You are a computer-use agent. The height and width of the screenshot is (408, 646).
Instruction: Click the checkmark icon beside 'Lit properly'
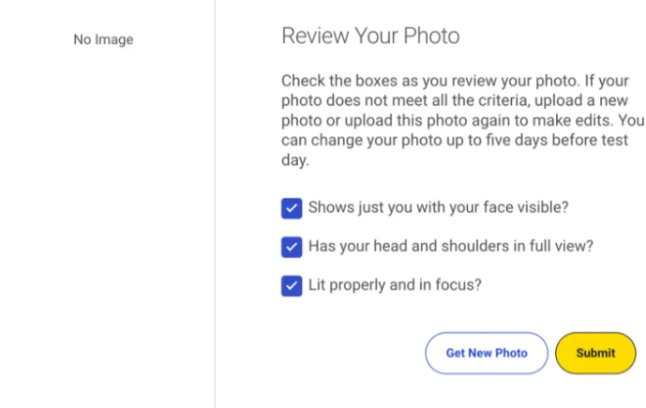(x=292, y=285)
